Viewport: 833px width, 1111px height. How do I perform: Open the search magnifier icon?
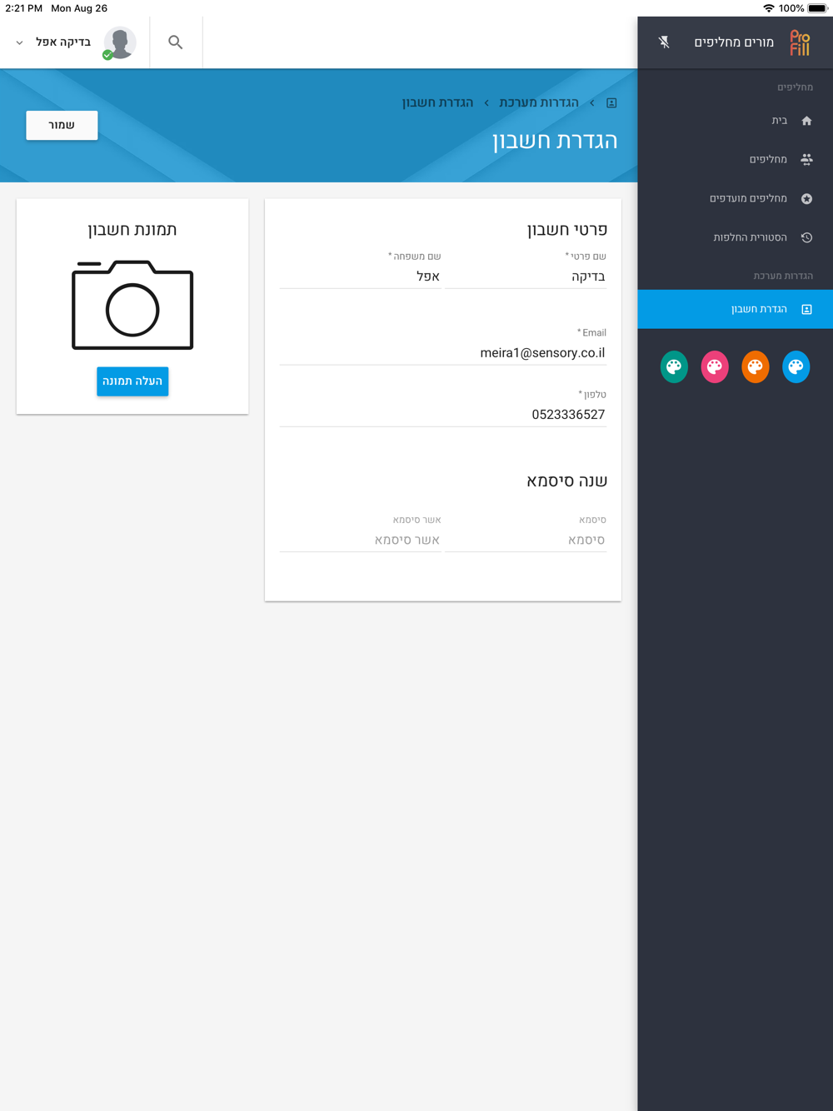(x=176, y=42)
